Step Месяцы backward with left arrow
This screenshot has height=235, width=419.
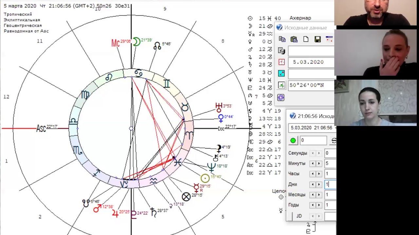pos(313,195)
